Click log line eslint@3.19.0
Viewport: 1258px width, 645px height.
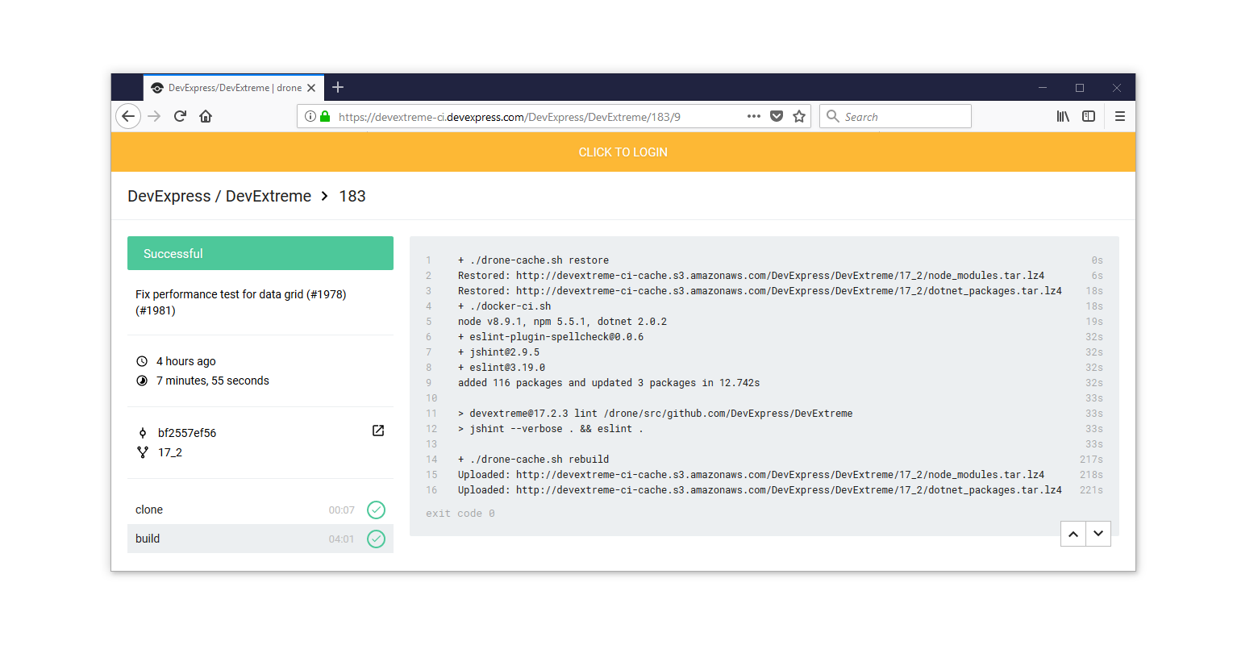[502, 368]
